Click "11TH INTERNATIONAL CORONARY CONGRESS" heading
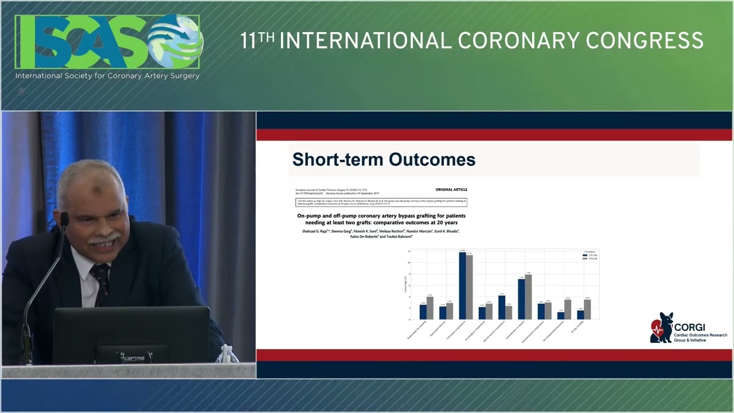734x413 pixels. [471, 41]
